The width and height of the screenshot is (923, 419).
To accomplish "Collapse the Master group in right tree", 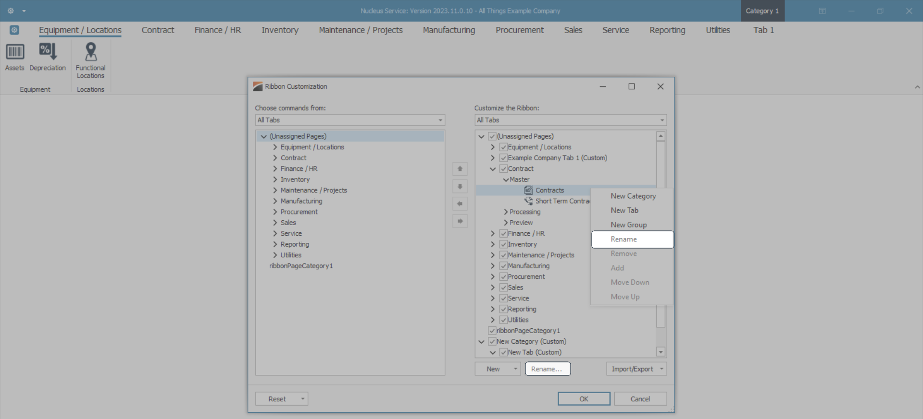I will [506, 180].
